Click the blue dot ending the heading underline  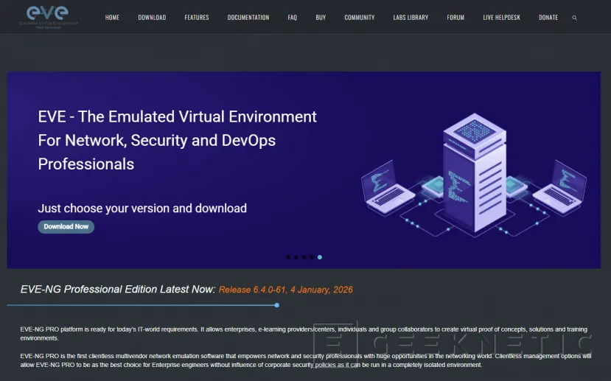pyautogui.click(x=276, y=305)
